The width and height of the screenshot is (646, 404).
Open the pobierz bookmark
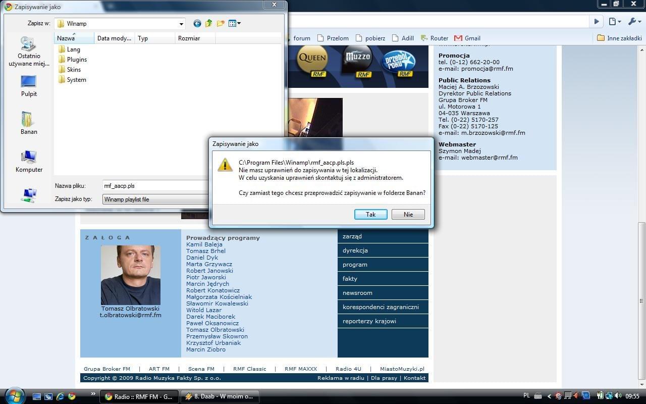[370, 38]
